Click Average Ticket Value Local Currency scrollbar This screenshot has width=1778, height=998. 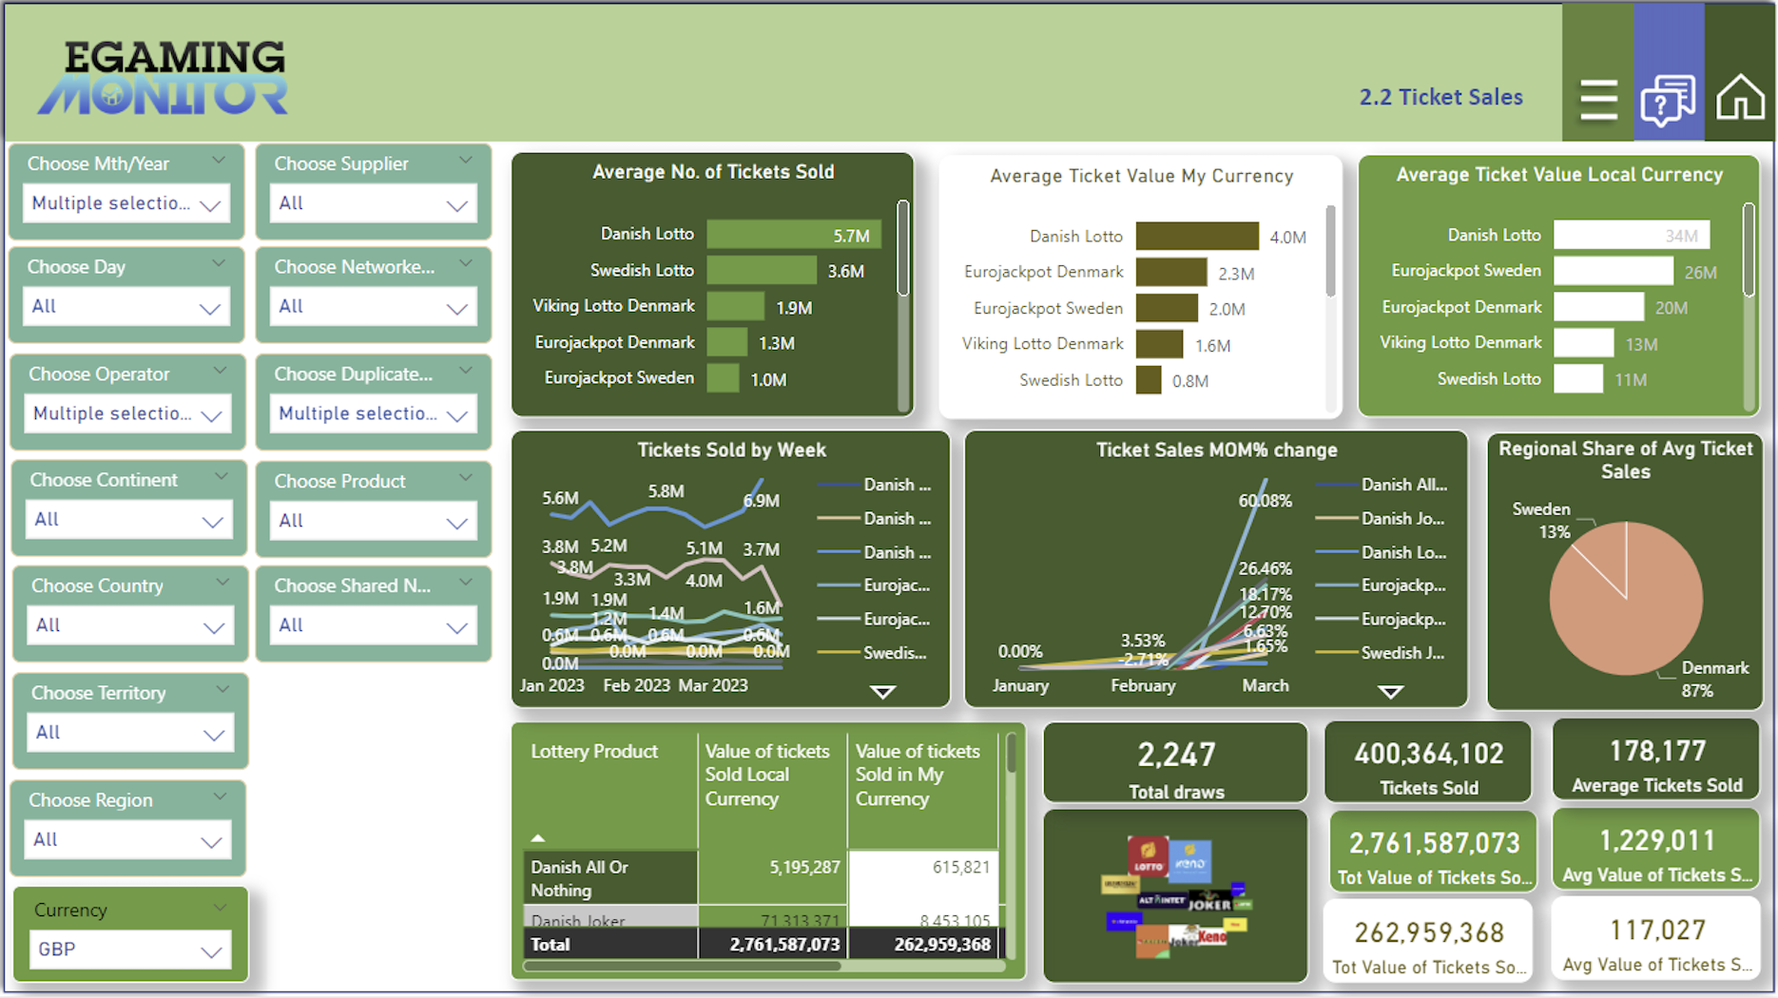tap(1749, 250)
